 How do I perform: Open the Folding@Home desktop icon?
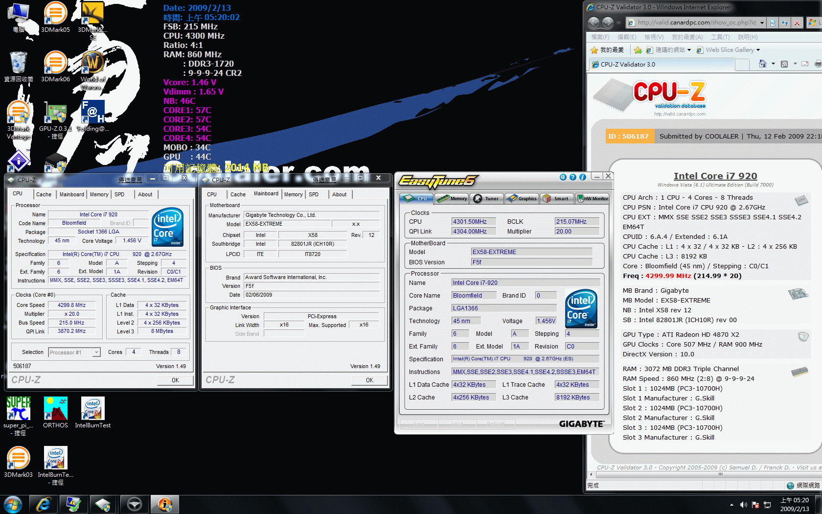tap(92, 116)
